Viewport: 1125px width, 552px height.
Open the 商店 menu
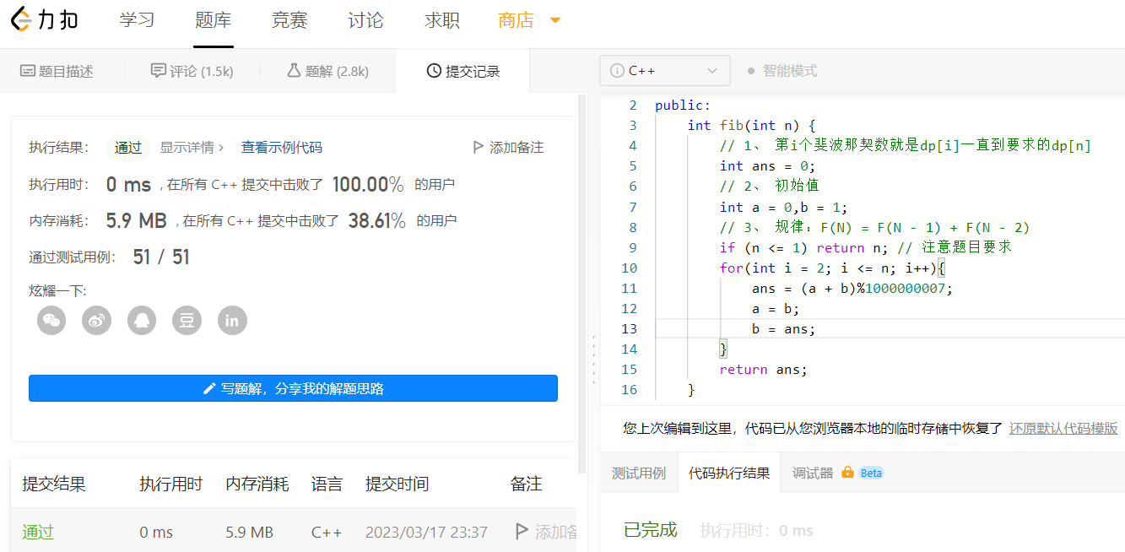point(517,20)
